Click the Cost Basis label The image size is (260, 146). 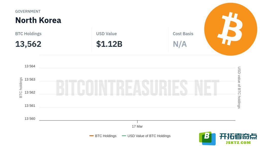pyautogui.click(x=183, y=34)
